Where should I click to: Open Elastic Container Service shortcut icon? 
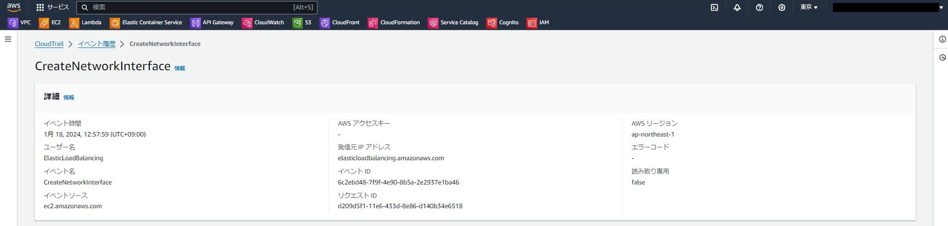(x=115, y=23)
